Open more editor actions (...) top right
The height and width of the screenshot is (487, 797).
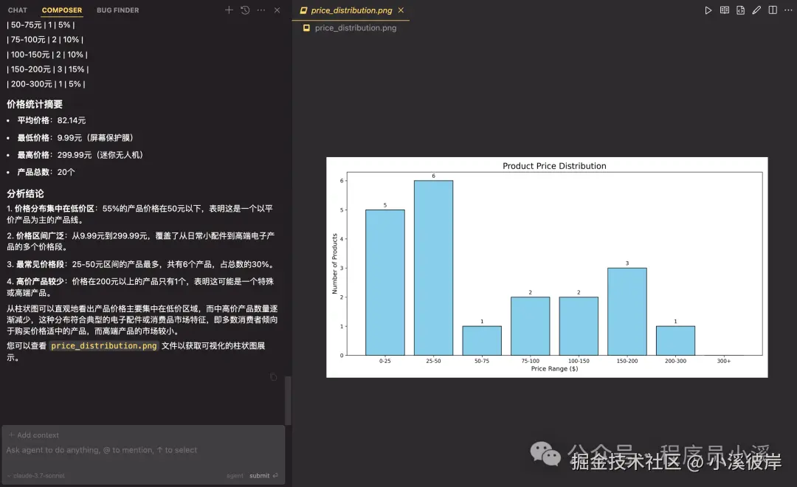tap(787, 10)
